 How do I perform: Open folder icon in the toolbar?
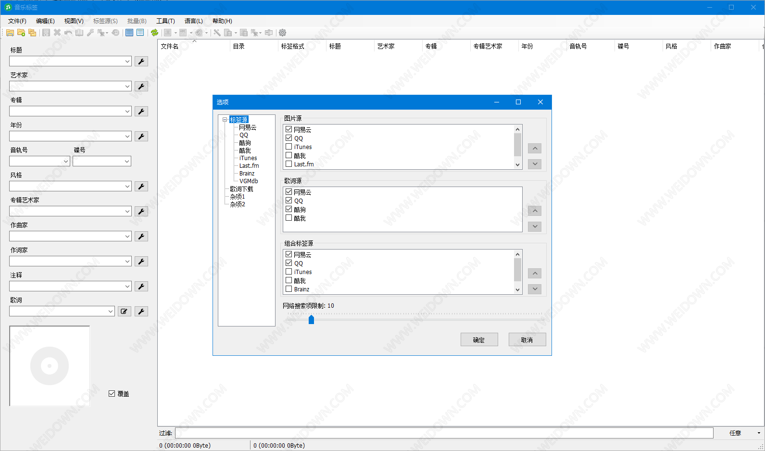[x=10, y=33]
